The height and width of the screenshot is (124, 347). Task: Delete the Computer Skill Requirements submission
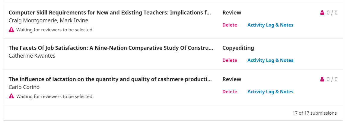(230, 25)
